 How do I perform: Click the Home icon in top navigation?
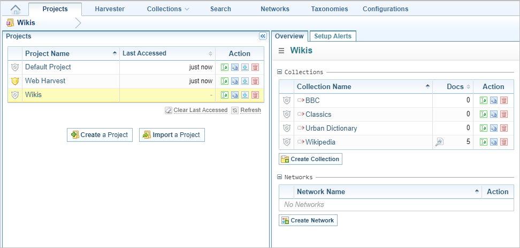pos(16,9)
